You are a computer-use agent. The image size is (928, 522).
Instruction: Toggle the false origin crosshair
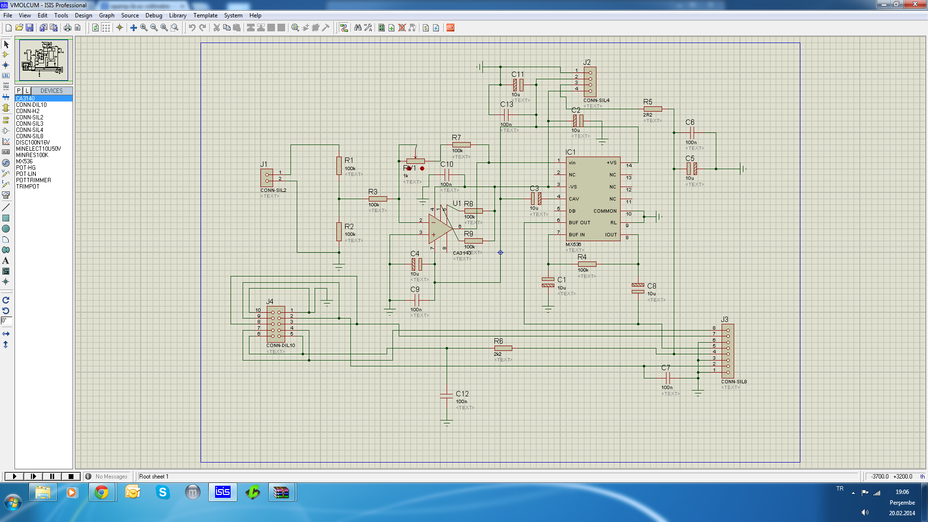119,28
